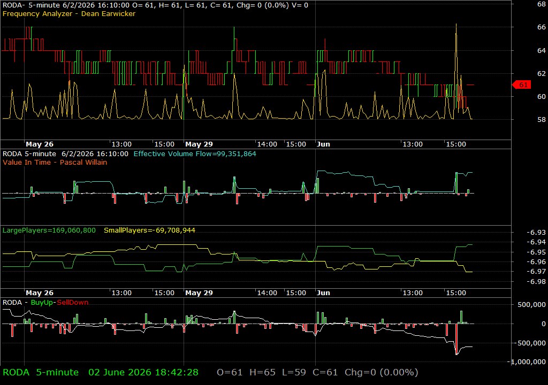The image size is (548, 385).
Task: Click the -6.93 axis value
Action: pos(536,232)
